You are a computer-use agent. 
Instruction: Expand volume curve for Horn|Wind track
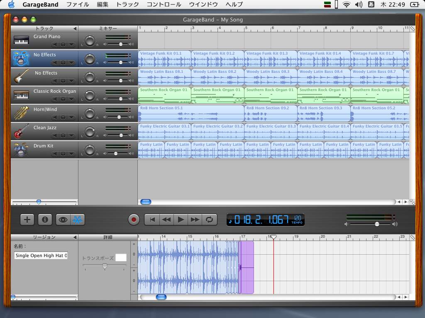71,118
